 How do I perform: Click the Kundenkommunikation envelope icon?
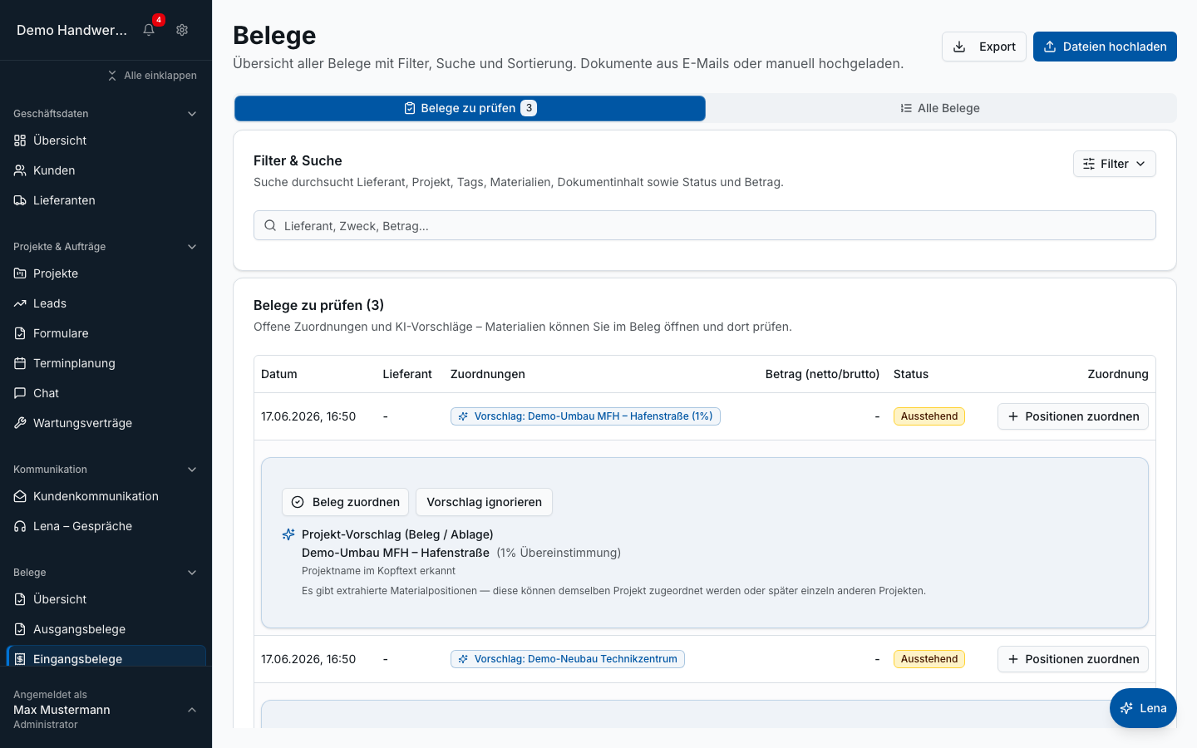click(x=20, y=496)
